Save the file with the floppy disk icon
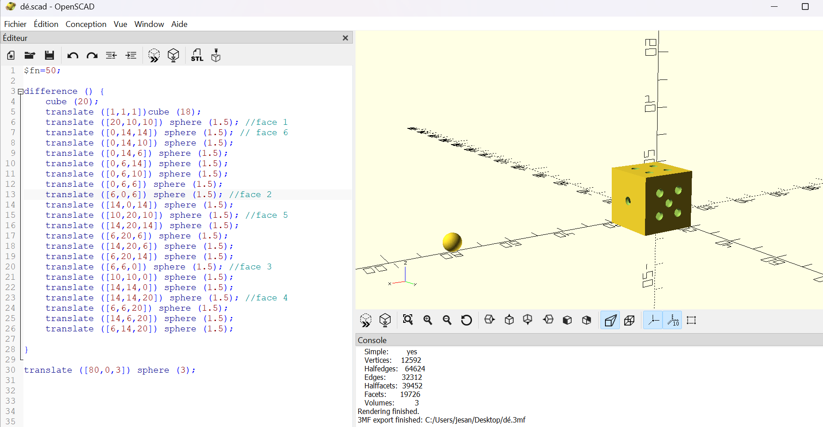Viewport: 823px width, 427px height. point(49,55)
